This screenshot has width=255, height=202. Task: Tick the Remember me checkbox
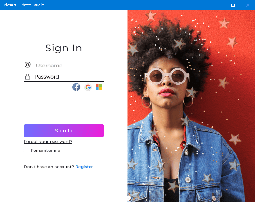[x=26, y=150]
